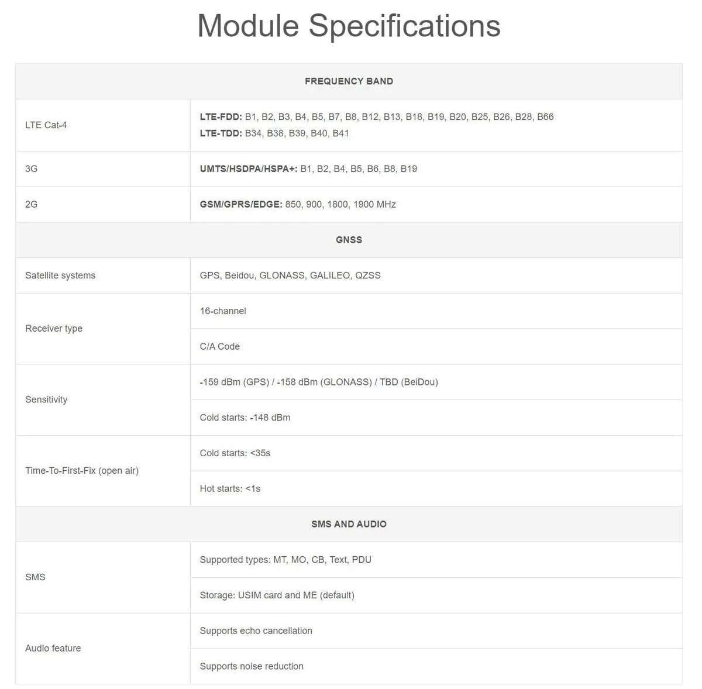Viewport: 702px width, 689px height.
Task: Select the Supports echo cancellation cell
Action: click(436, 631)
